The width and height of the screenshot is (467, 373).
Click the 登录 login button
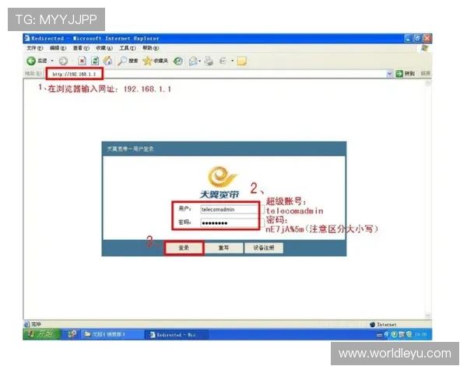click(x=184, y=248)
